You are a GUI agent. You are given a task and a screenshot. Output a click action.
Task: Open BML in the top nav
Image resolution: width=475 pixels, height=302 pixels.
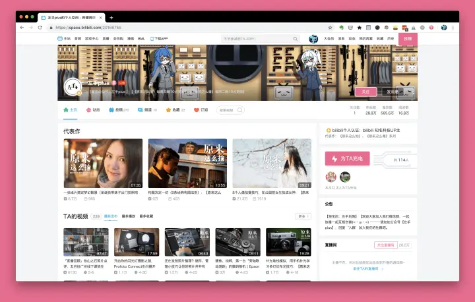[141, 39]
